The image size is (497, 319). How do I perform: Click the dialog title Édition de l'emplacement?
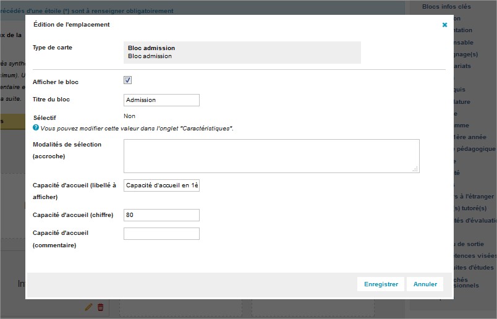(x=72, y=24)
